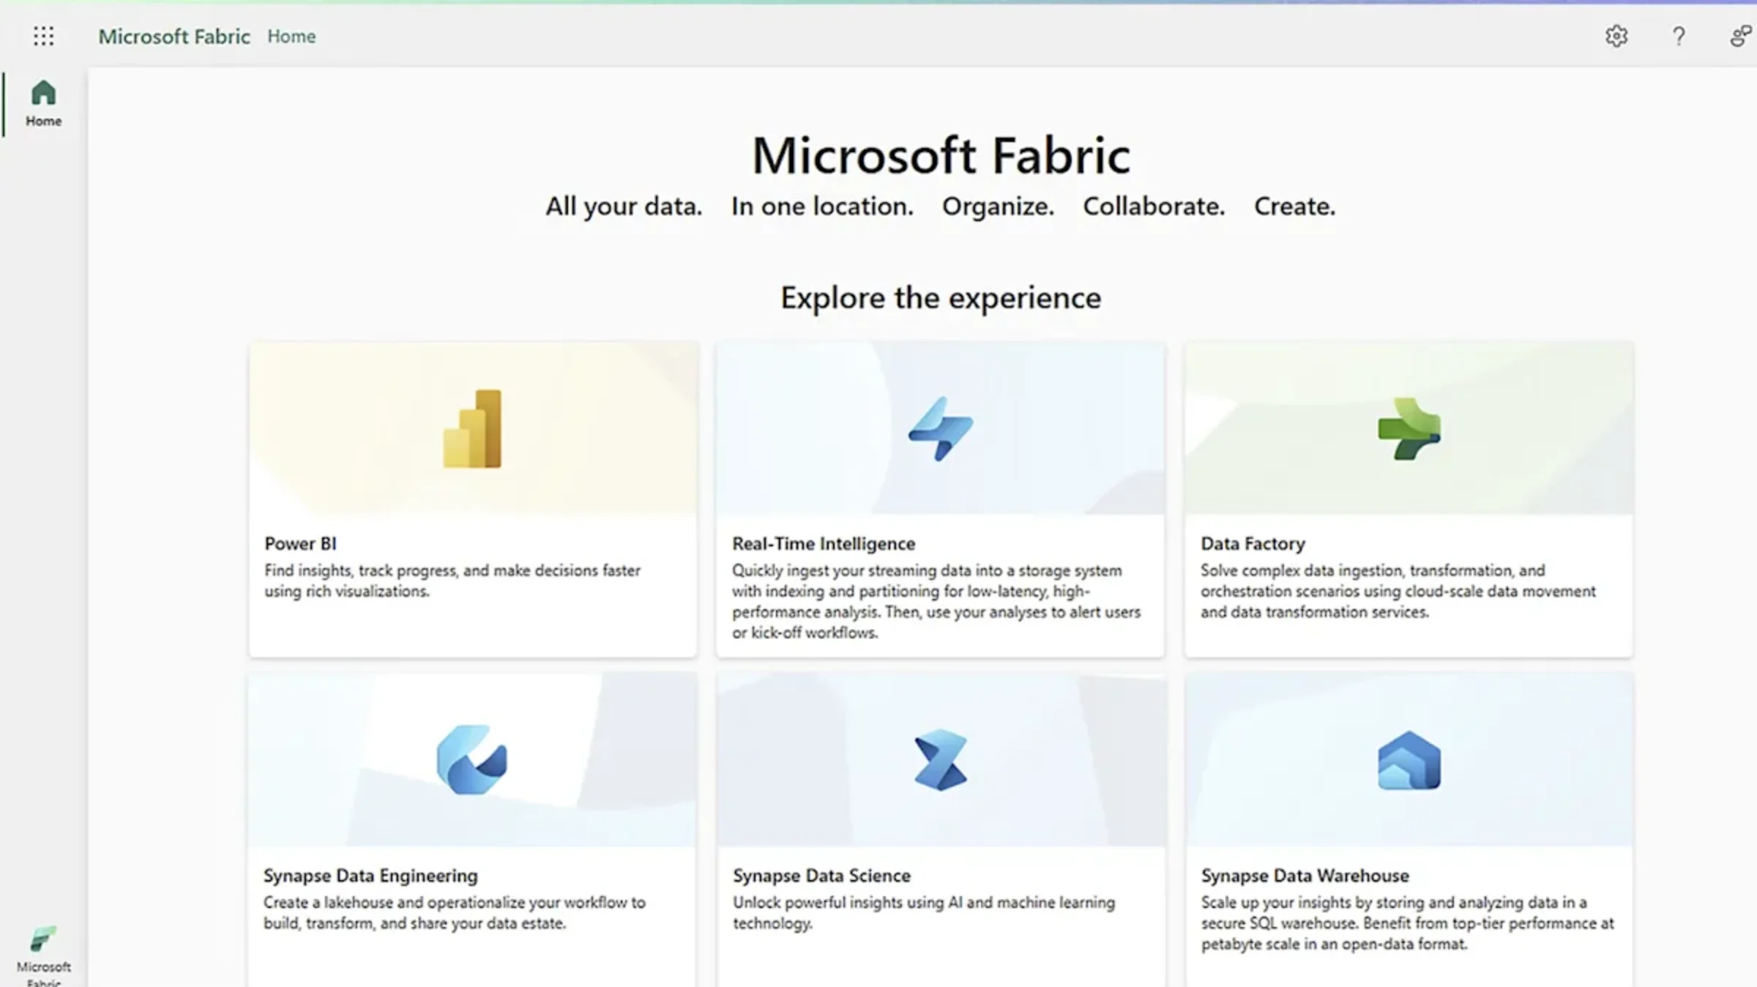Viewport: 1757px width, 987px height.
Task: Open the Data Factory experience card
Action: coord(1409,498)
